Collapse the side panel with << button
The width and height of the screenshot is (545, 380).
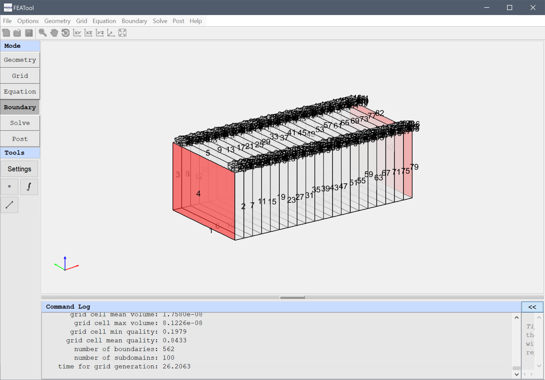[532, 307]
